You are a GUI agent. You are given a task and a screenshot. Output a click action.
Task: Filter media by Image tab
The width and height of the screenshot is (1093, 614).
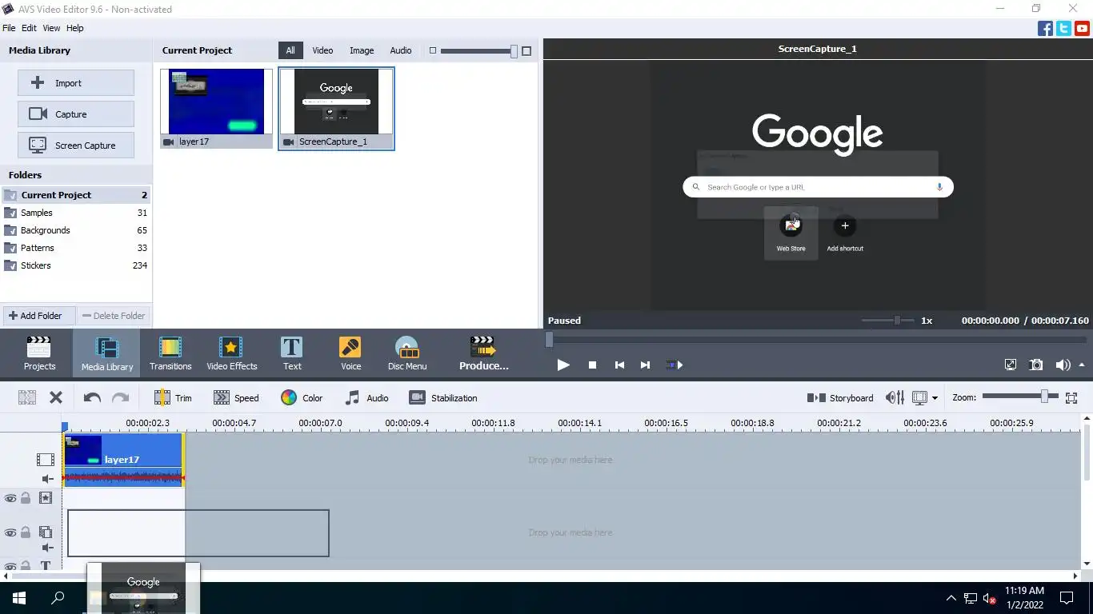click(362, 50)
